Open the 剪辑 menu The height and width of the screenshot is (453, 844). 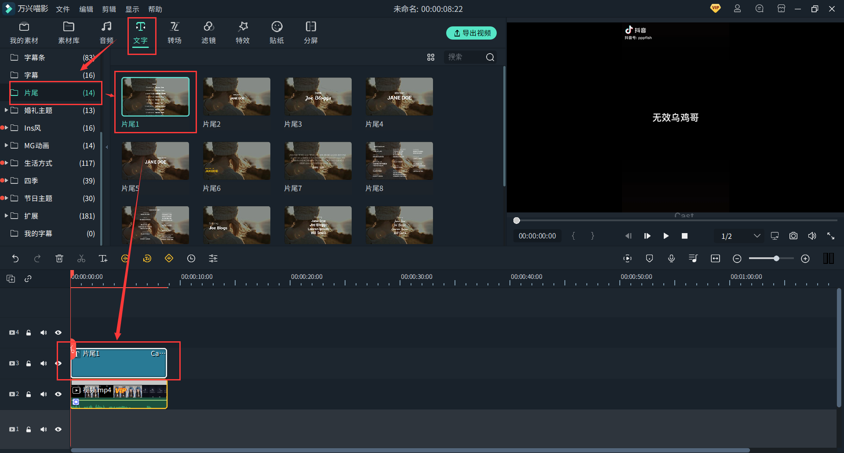pyautogui.click(x=109, y=9)
